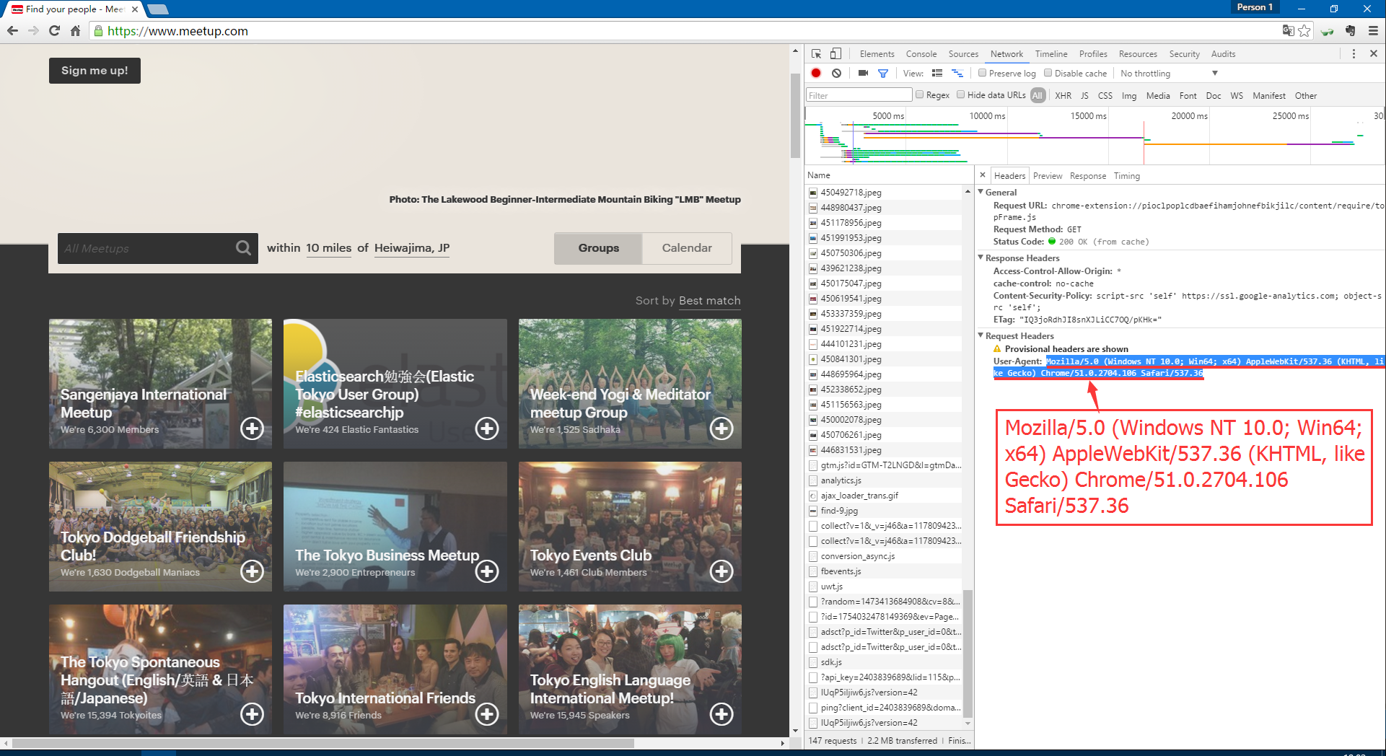Click the request list vertical scrollbar thumb
1386x756 pixels.
(968, 653)
